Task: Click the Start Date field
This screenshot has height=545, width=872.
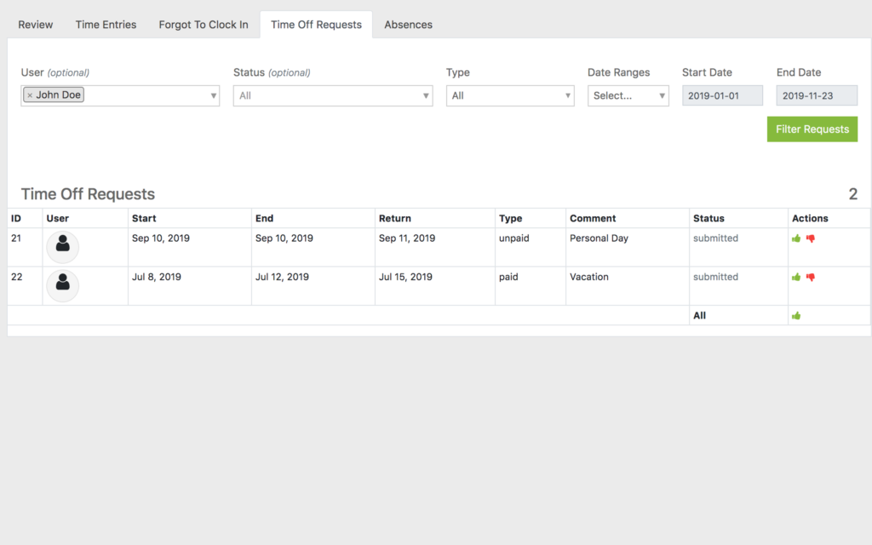Action: click(x=722, y=95)
